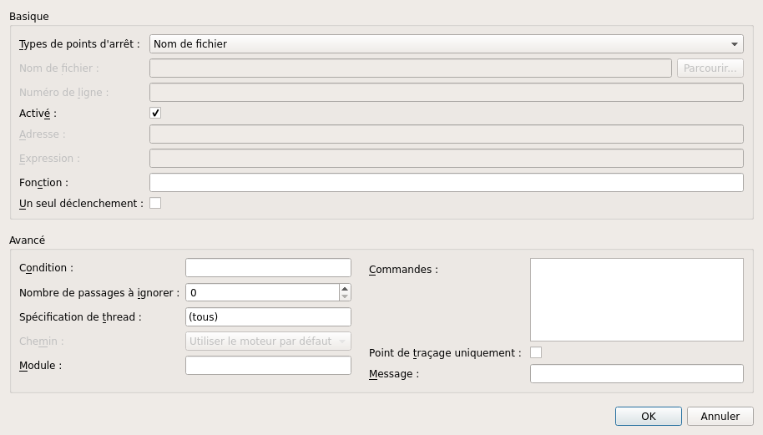Click the Adresse input field

click(446, 134)
